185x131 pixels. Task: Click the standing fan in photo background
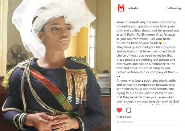click(17, 55)
